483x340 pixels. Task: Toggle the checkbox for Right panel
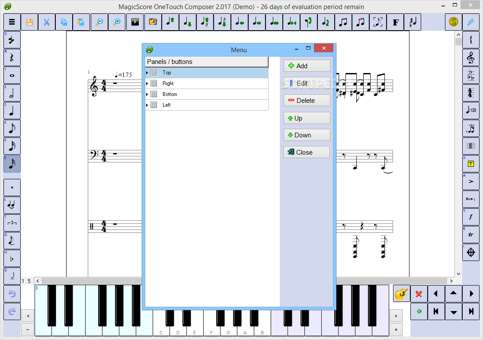(x=154, y=83)
